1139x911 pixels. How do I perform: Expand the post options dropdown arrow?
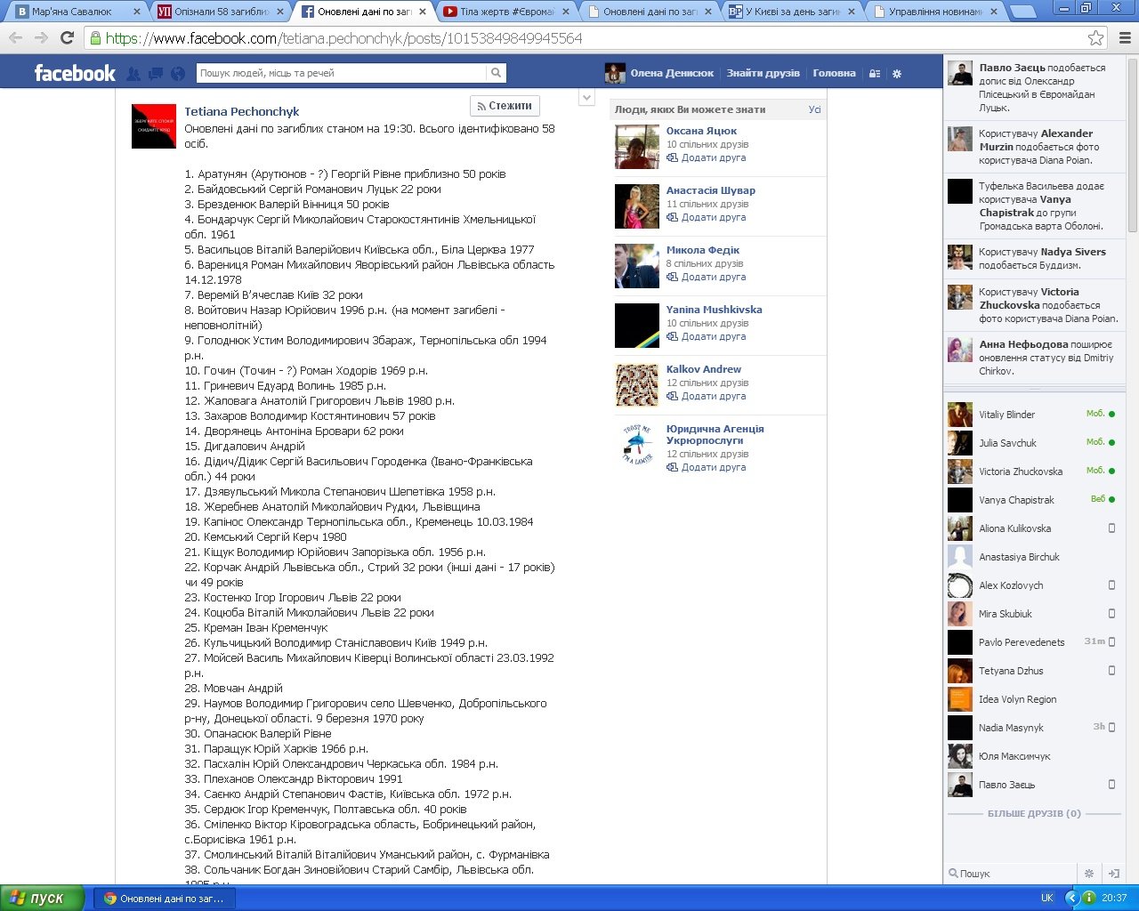(x=586, y=98)
